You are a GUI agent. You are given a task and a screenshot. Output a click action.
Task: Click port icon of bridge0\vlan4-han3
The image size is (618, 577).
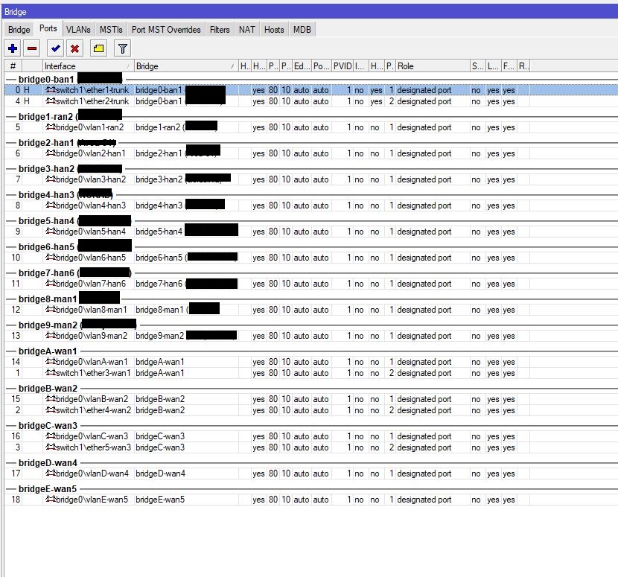click(x=51, y=205)
